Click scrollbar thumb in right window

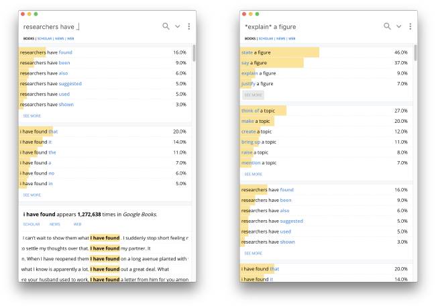coord(415,52)
